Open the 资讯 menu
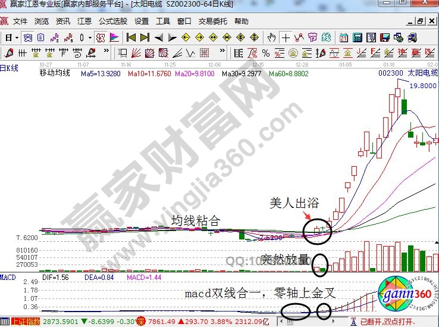Screen dimensions: 439x327 click(x=63, y=21)
